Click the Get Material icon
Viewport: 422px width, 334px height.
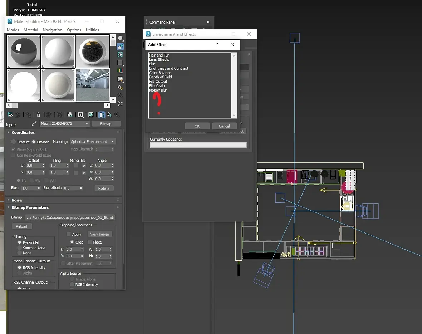[x=10, y=115]
